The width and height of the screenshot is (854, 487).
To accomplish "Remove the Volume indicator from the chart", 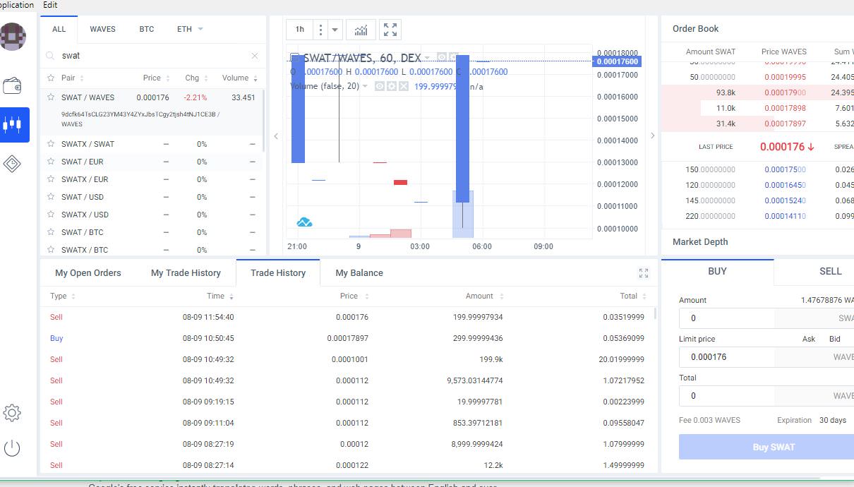I will [x=403, y=86].
